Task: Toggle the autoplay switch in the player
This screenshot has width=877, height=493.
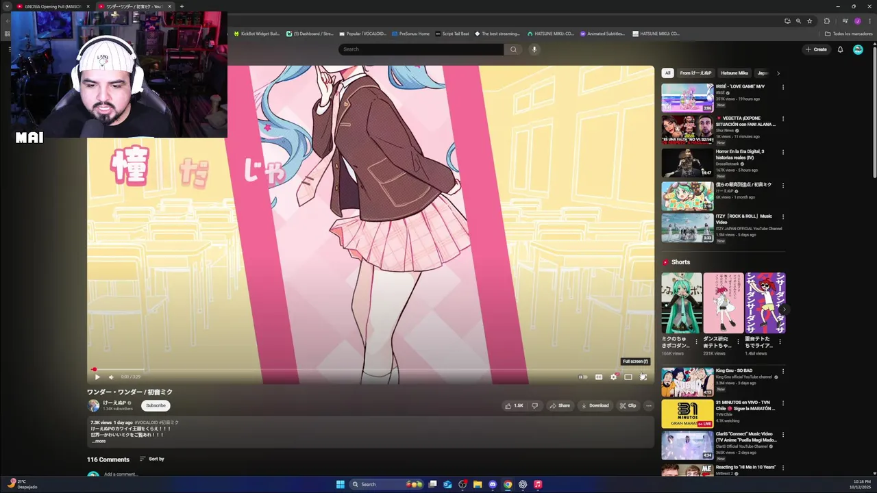Action: (x=583, y=377)
